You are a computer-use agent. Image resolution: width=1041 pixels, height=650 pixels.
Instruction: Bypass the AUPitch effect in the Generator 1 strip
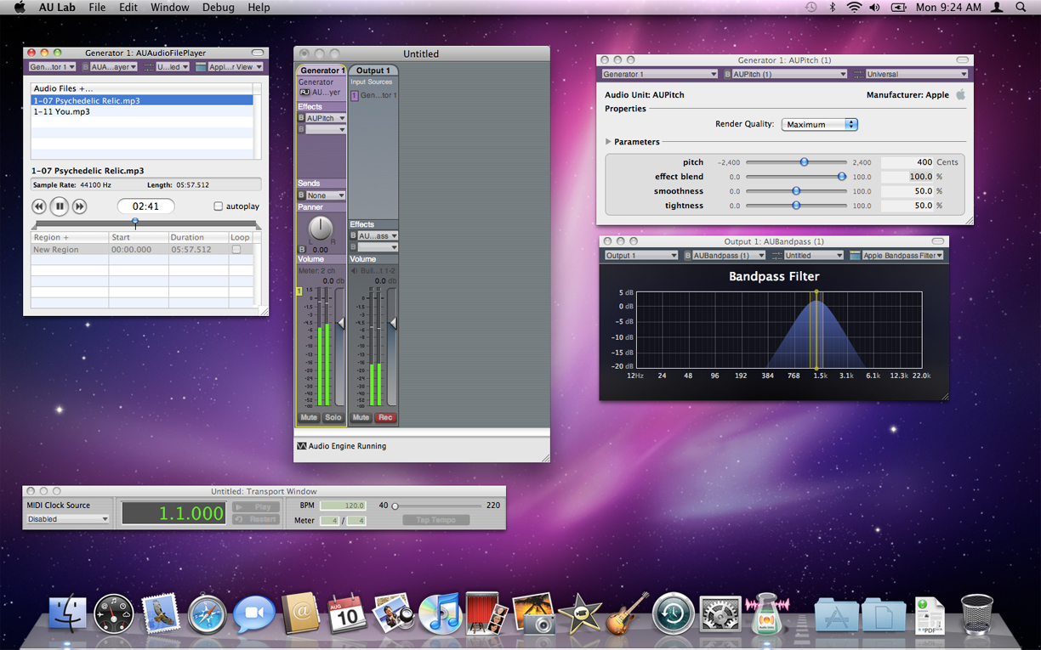click(x=301, y=118)
